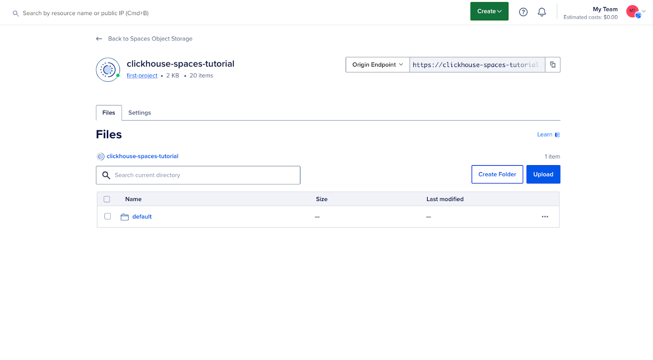Click the Upload button
The image size is (653, 360).
(543, 174)
